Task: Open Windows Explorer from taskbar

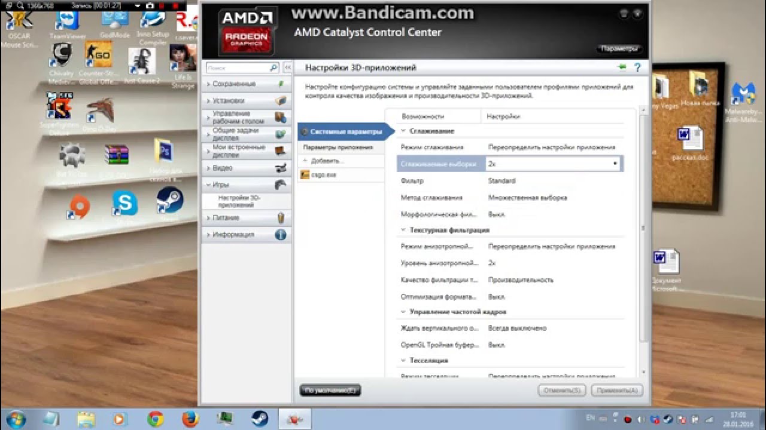Action: click(87, 419)
